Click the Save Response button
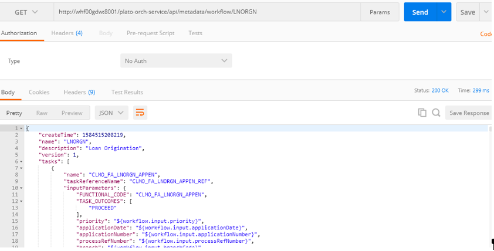Screen dimensions: 494x251 [x=469, y=113]
